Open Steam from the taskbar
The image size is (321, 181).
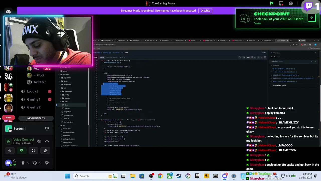click(179, 176)
